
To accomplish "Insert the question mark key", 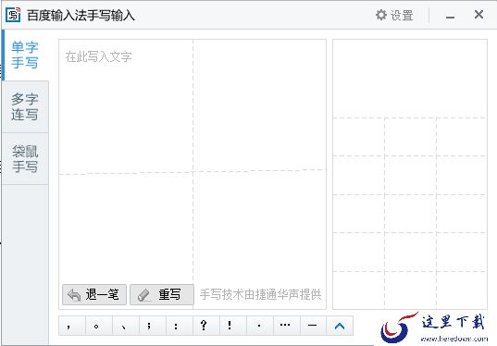I will click(206, 326).
